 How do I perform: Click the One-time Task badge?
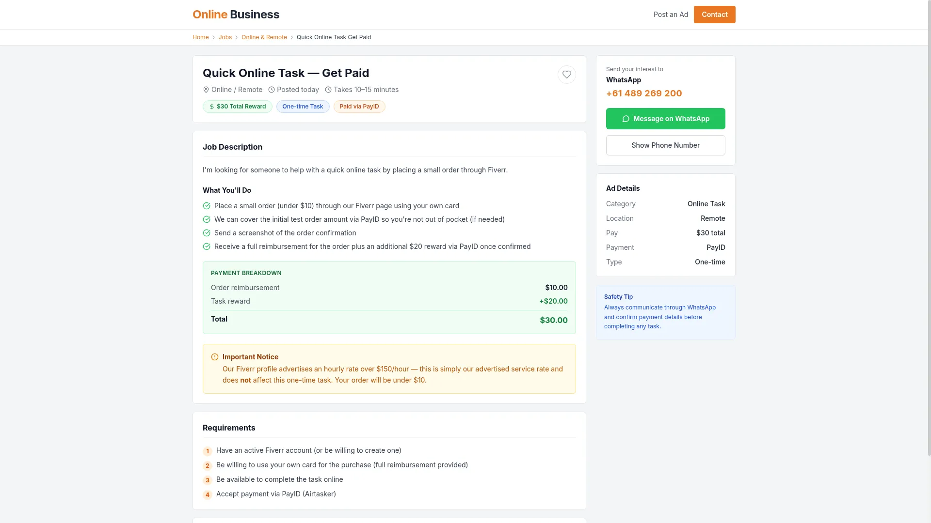[303, 107]
